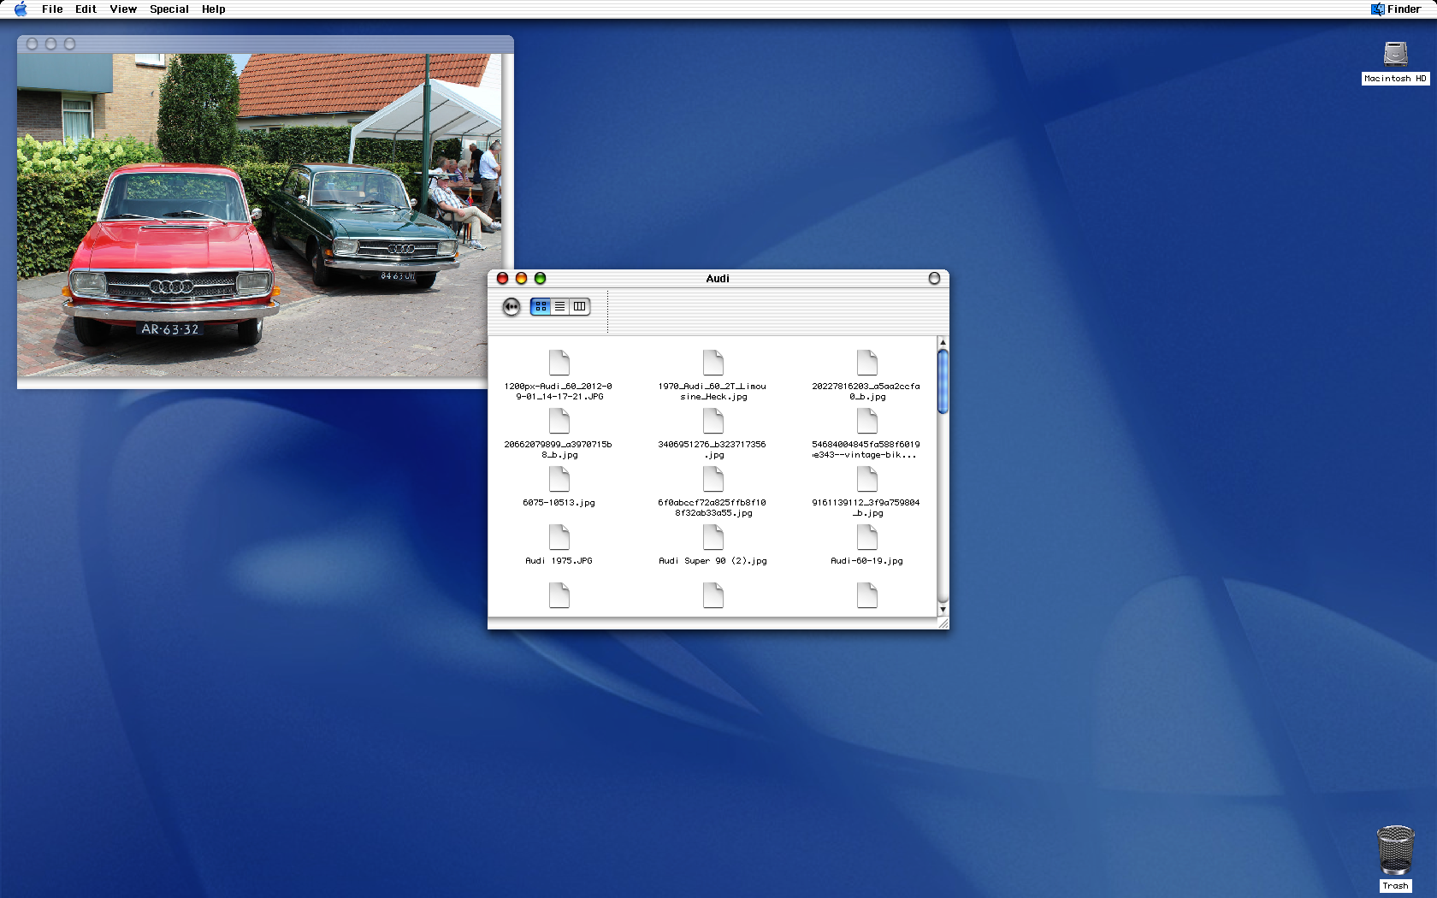Minimize the Audi window with yellow button
This screenshot has width=1437, height=898.
521,278
